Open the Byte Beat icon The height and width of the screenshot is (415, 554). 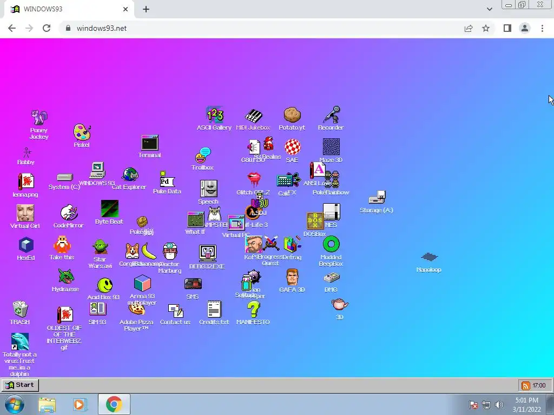(109, 209)
